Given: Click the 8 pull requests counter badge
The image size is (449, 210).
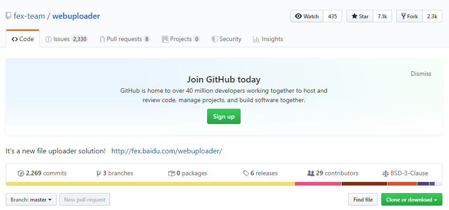Looking at the screenshot, I should click(x=147, y=39).
